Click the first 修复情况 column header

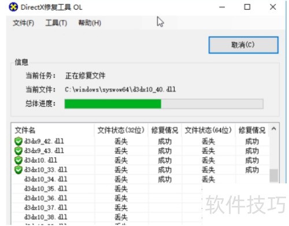click(165, 130)
